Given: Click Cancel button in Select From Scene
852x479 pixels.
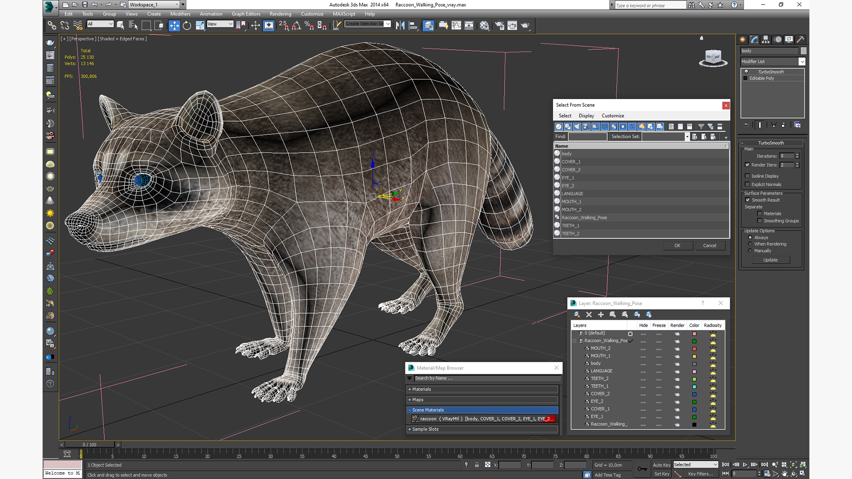Looking at the screenshot, I should tap(710, 245).
